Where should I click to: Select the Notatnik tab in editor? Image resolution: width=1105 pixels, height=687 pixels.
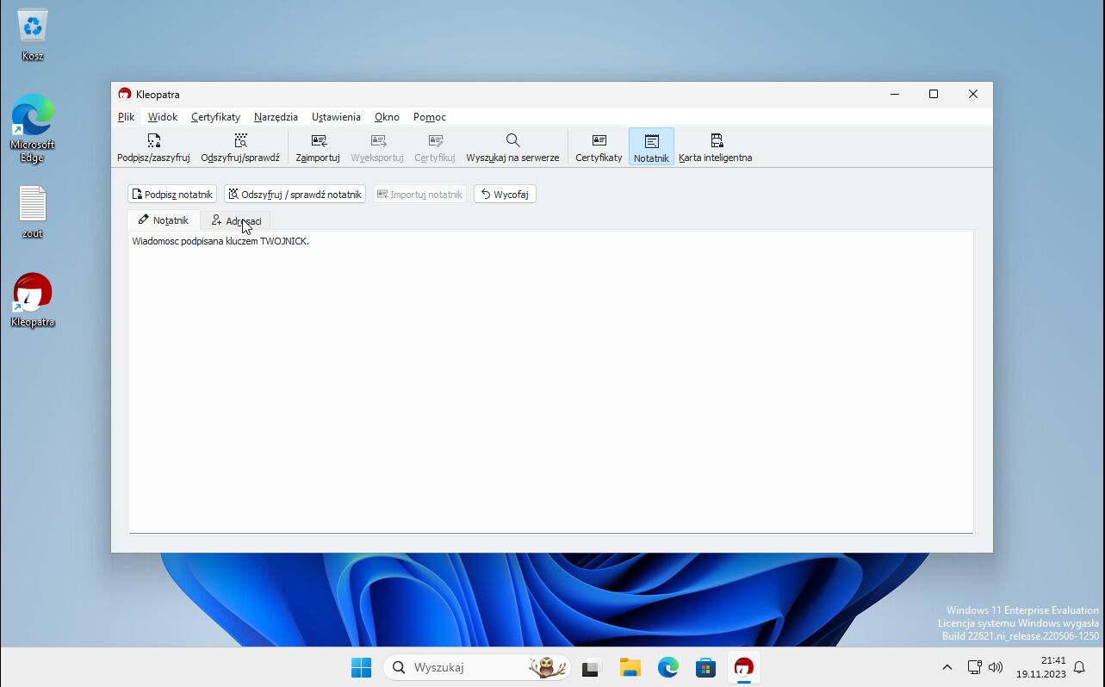click(164, 220)
